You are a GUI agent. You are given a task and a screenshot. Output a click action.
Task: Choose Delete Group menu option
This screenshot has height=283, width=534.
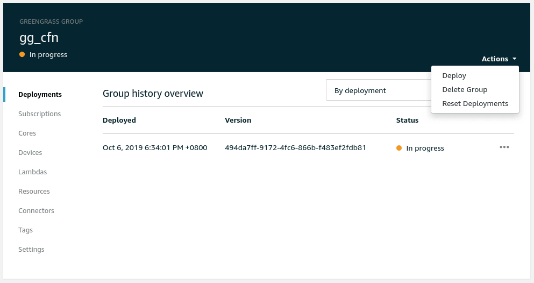point(465,90)
